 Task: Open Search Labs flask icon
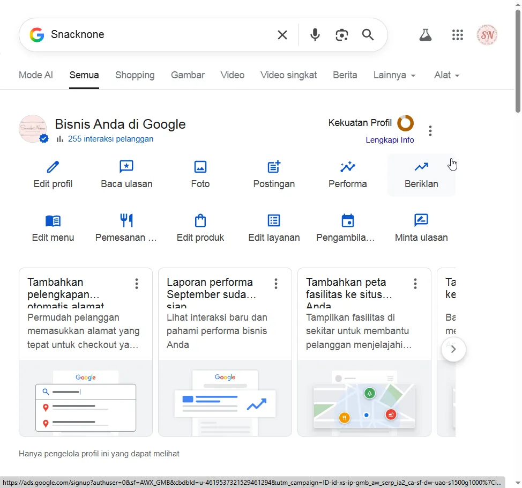pos(426,35)
